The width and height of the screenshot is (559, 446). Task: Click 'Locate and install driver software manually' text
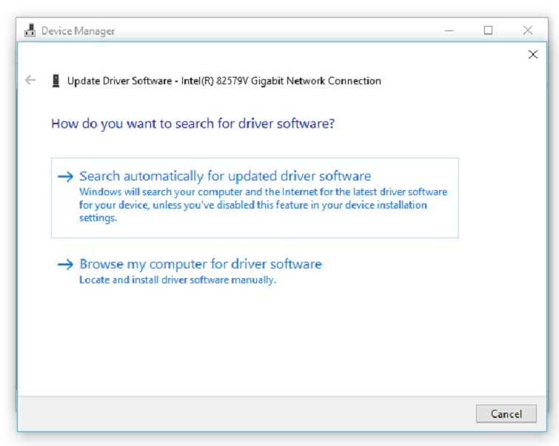[x=177, y=280]
